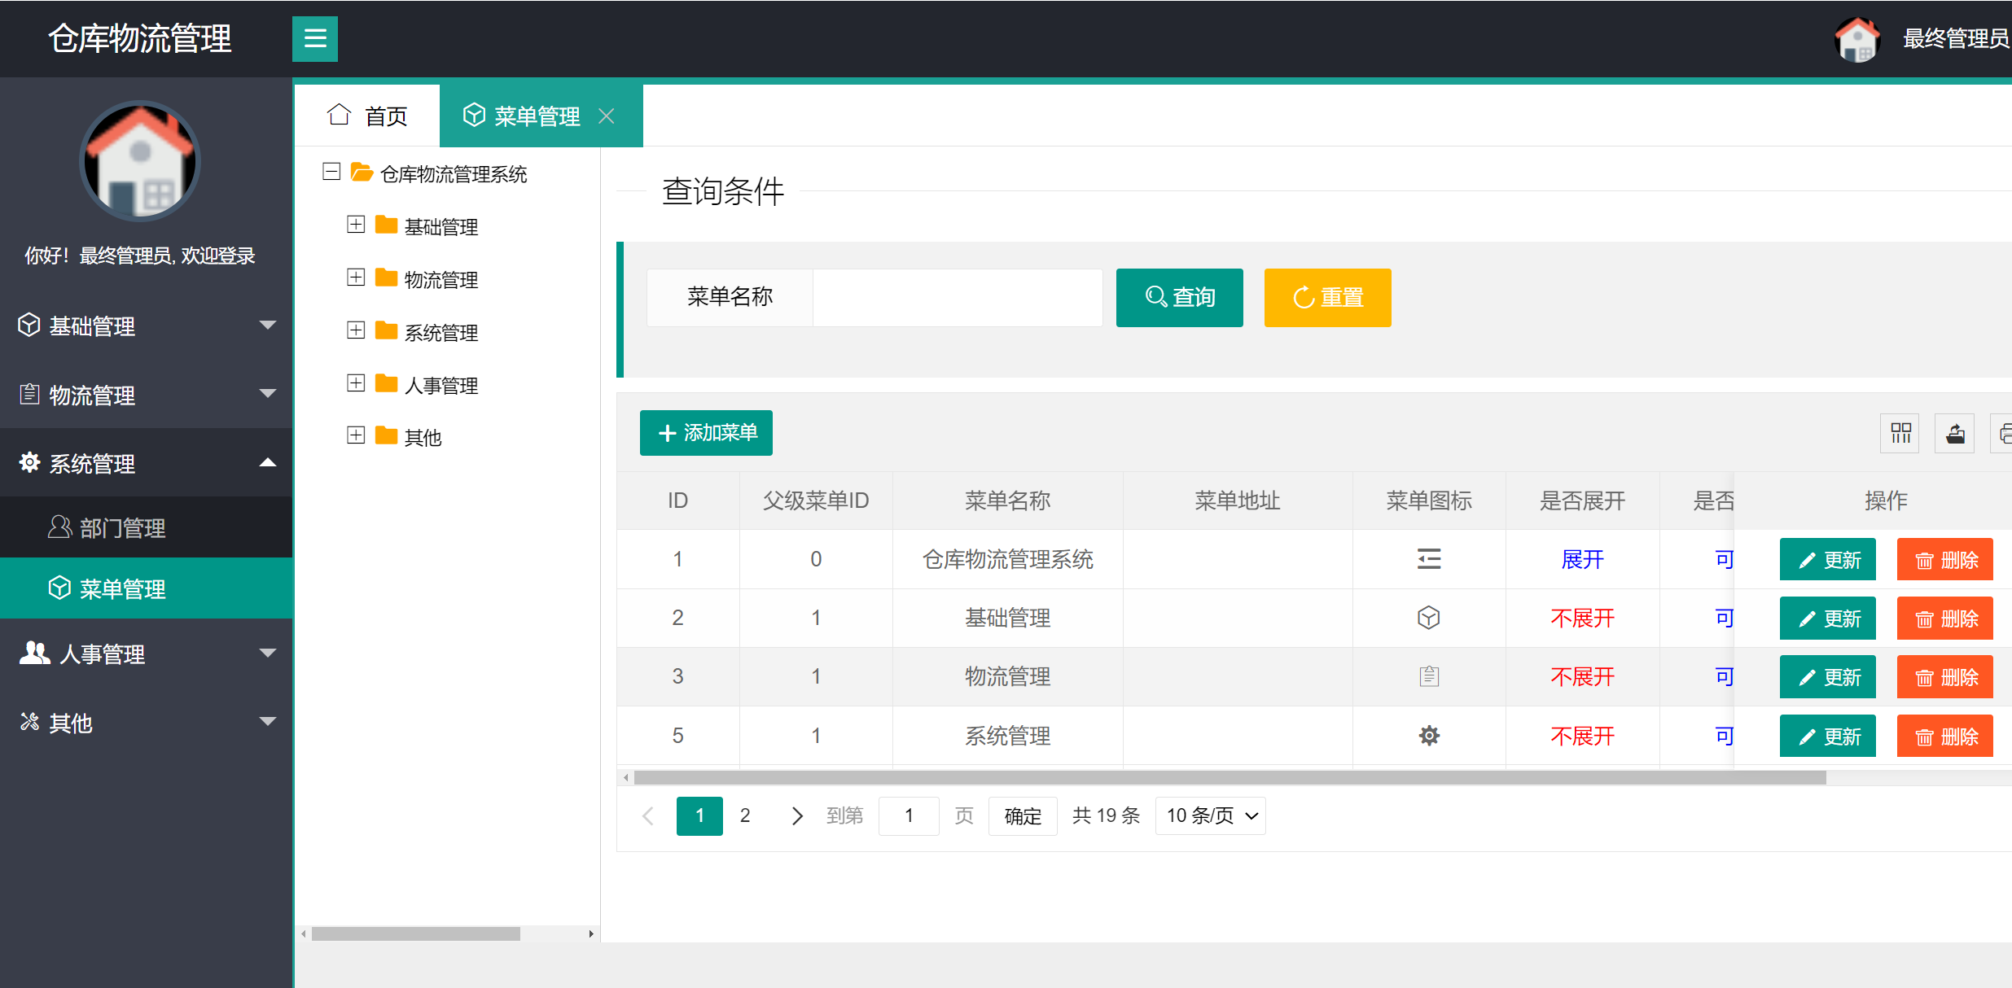This screenshot has height=988, width=2012.
Task: Open the admin avatar icon in header
Action: pos(1857,38)
